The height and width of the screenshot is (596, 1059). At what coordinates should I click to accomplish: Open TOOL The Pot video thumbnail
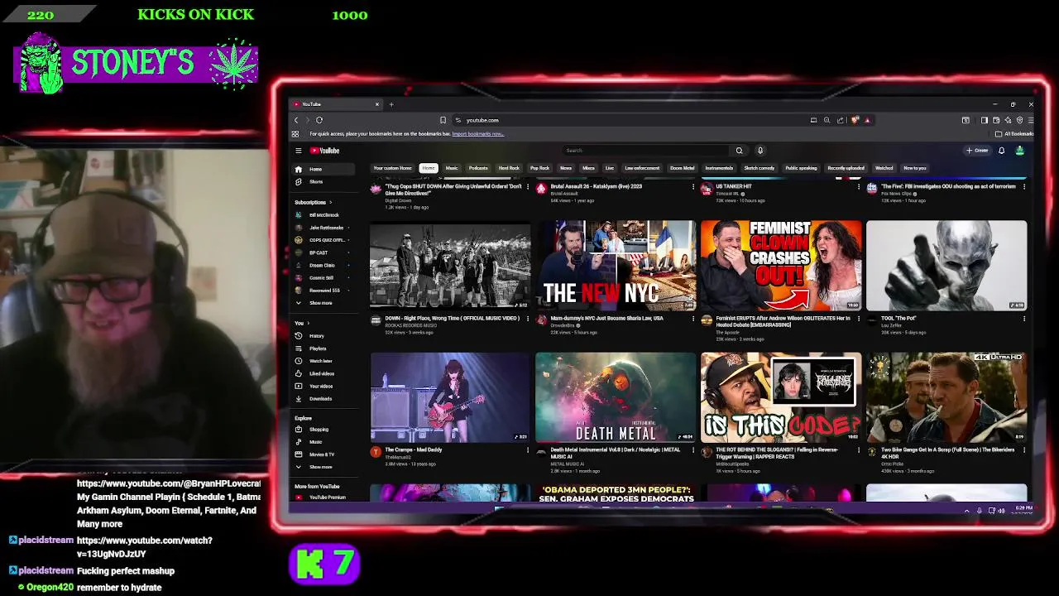click(x=946, y=265)
